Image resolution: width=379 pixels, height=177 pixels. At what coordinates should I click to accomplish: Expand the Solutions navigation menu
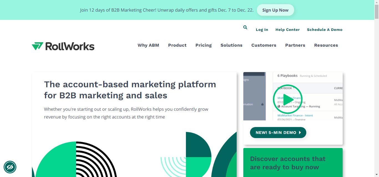(231, 45)
